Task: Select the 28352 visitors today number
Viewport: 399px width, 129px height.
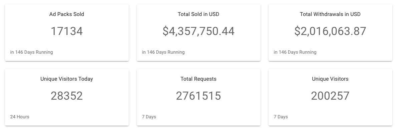Action: coord(67,96)
